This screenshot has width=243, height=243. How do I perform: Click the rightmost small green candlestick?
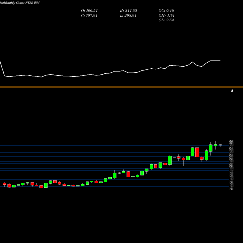(220, 145)
